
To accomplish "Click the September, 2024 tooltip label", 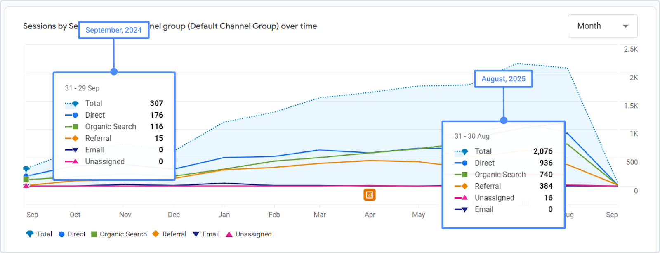I will click(113, 30).
